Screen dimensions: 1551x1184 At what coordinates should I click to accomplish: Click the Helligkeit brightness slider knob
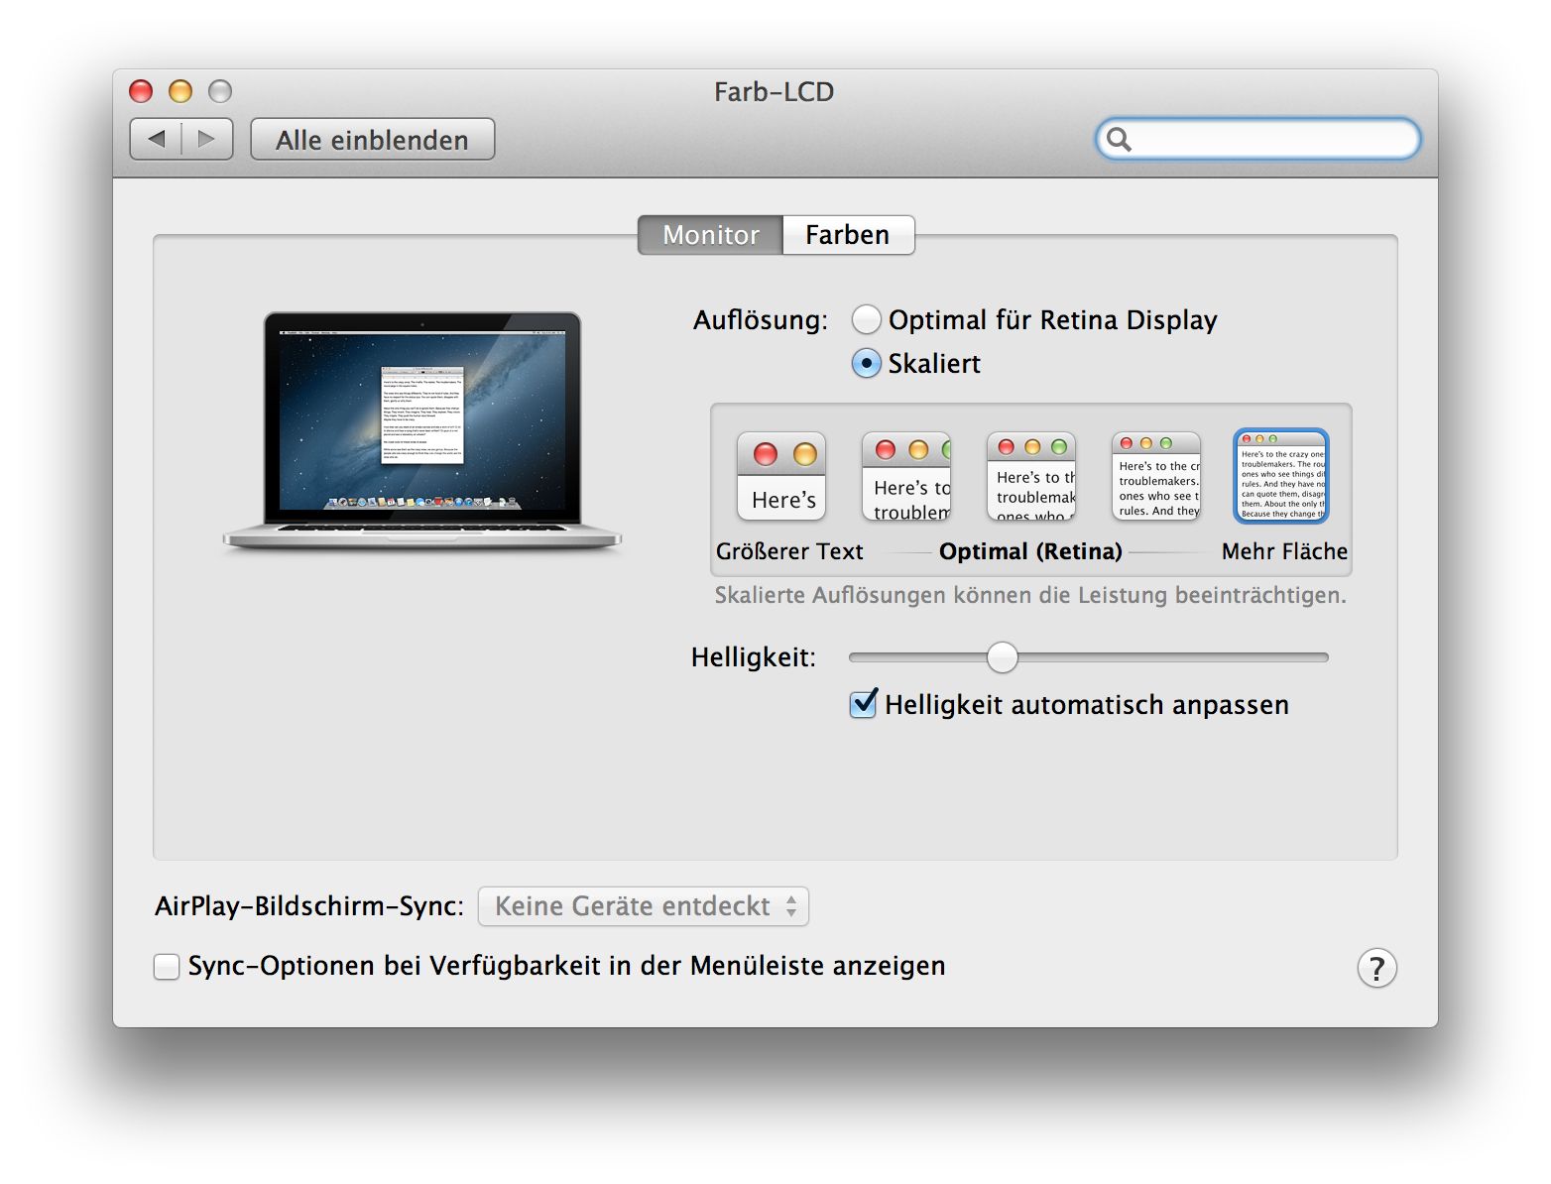pos(1003,656)
